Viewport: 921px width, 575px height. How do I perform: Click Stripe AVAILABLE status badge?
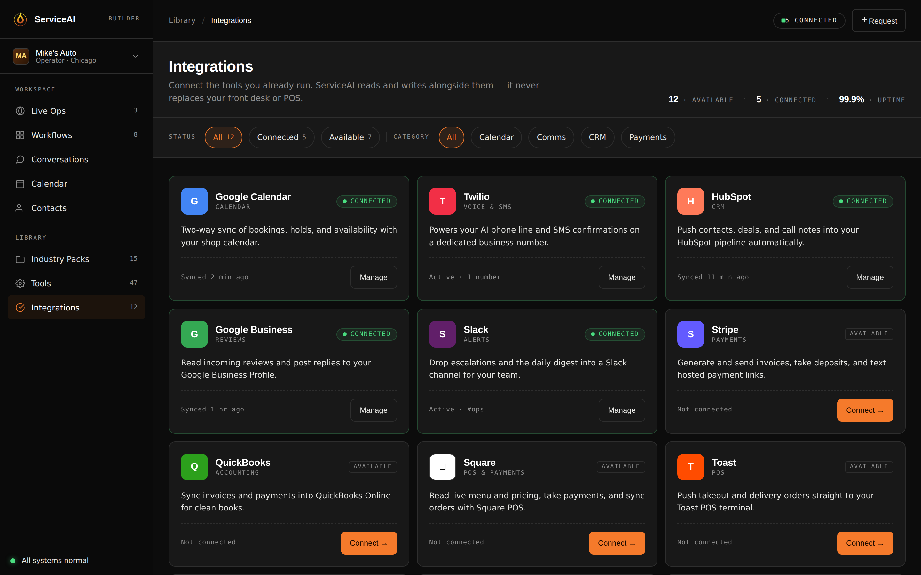tap(869, 333)
